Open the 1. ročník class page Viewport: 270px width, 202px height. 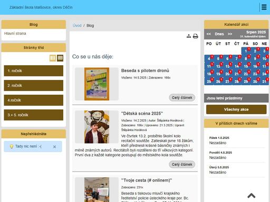[x=34, y=71]
